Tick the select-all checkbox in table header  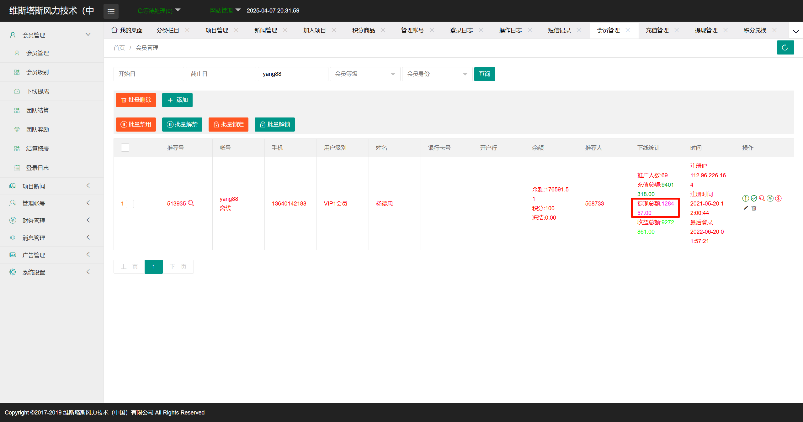(x=125, y=148)
